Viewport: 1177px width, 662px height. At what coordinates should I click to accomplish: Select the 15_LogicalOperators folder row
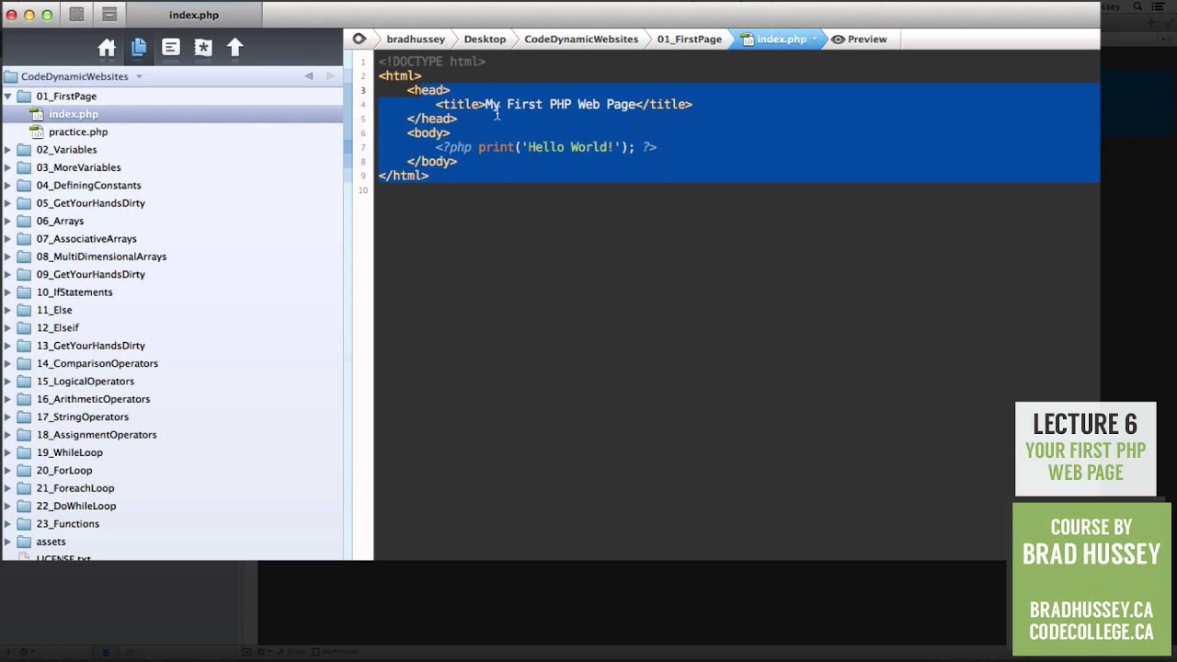172,382
